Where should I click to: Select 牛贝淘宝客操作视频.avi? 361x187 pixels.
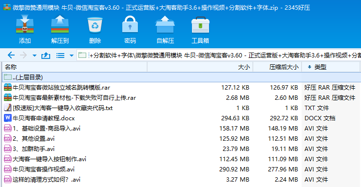(44, 169)
